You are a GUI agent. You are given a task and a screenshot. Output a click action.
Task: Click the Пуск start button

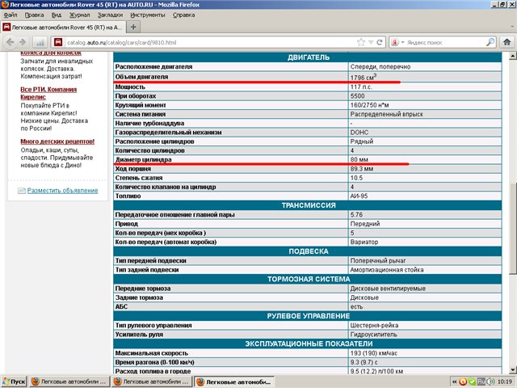(14, 382)
